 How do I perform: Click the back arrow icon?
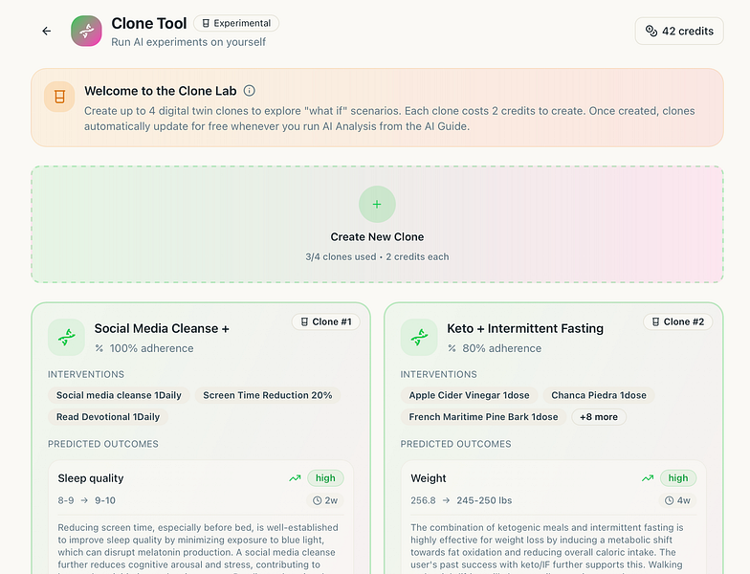[x=46, y=31]
